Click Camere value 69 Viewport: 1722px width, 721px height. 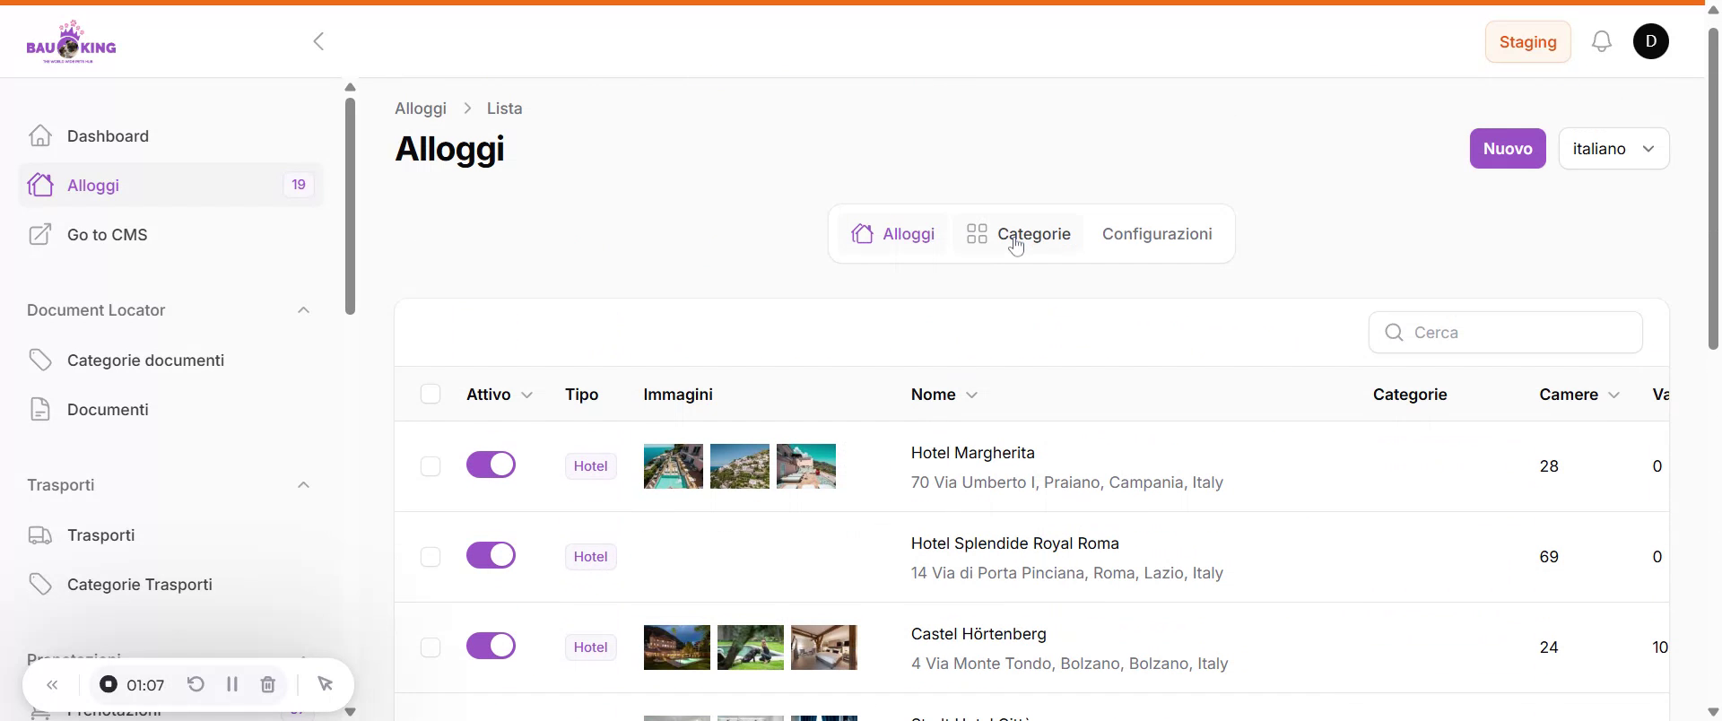pos(1549,557)
